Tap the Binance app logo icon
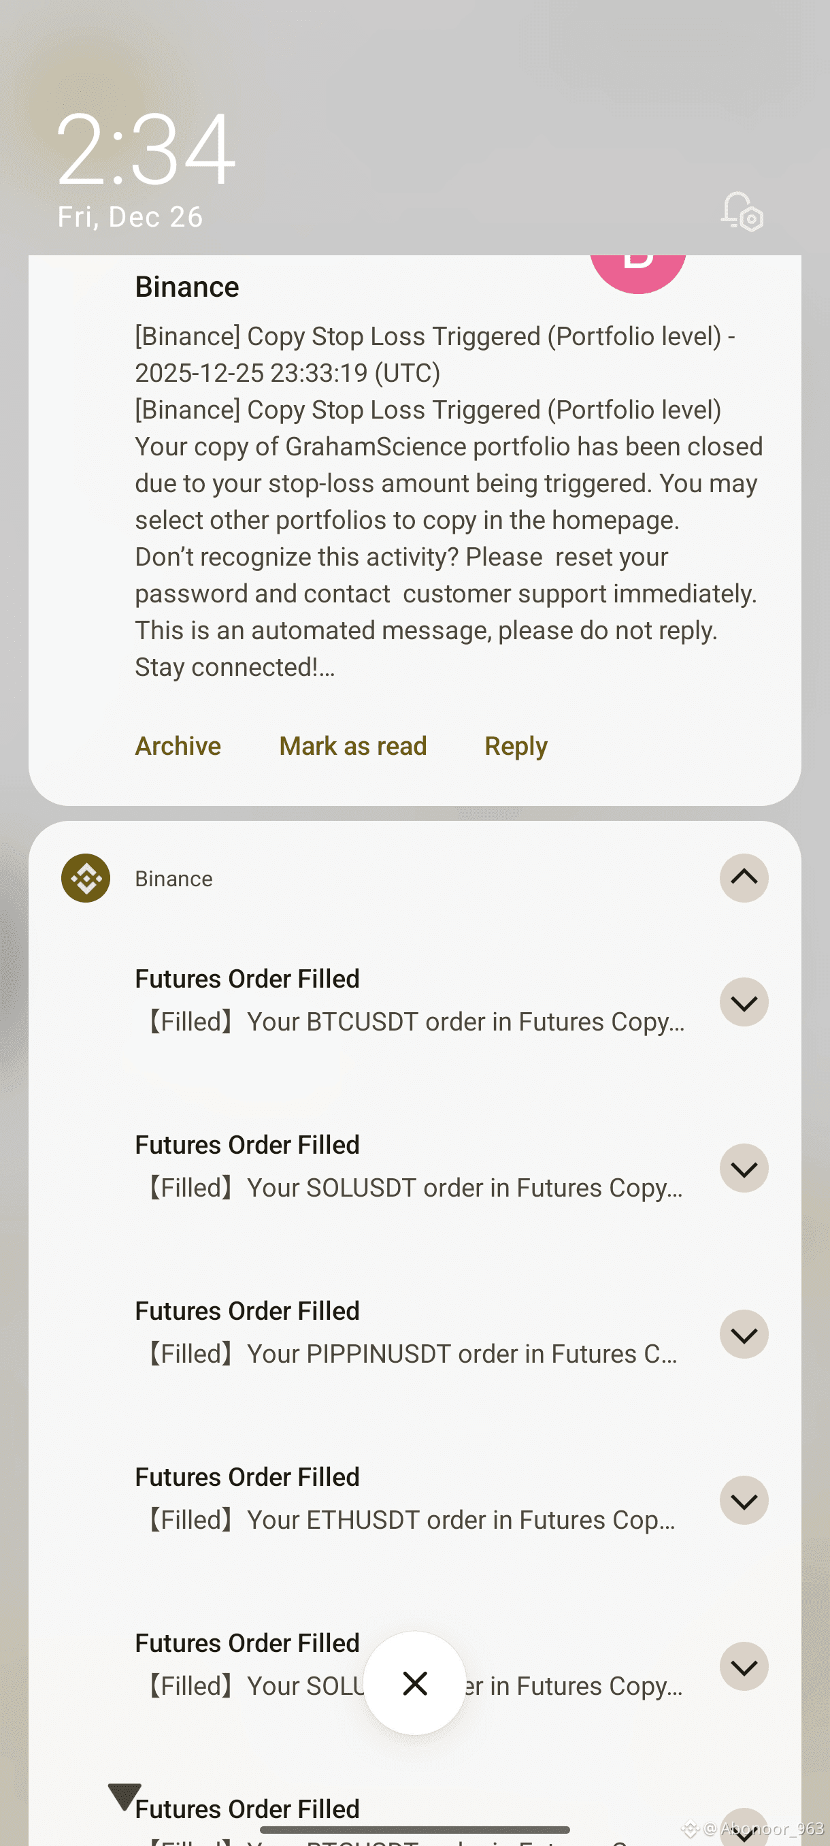Screen dimensions: 830x1846 [85, 878]
